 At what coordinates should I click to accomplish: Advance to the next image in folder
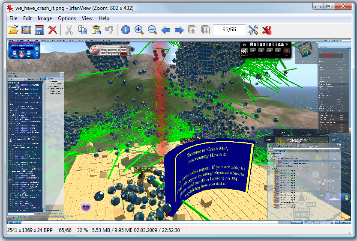[x=179, y=30]
